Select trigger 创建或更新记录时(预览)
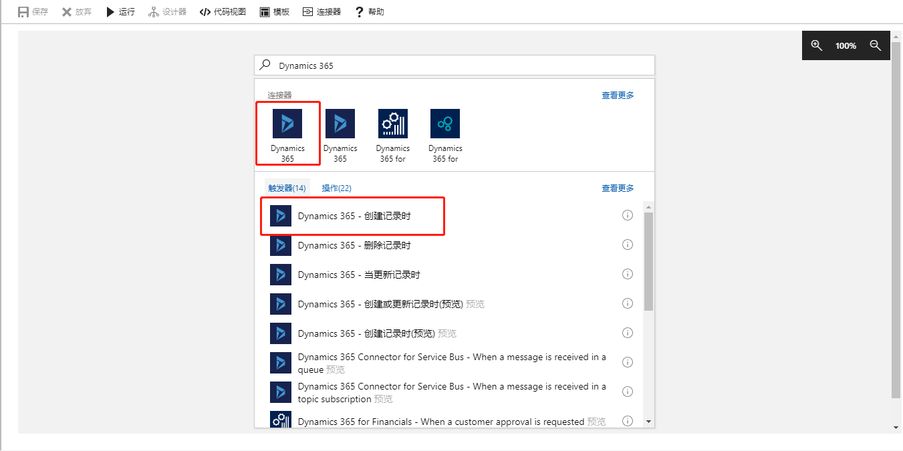The height and width of the screenshot is (451, 903). [x=448, y=304]
